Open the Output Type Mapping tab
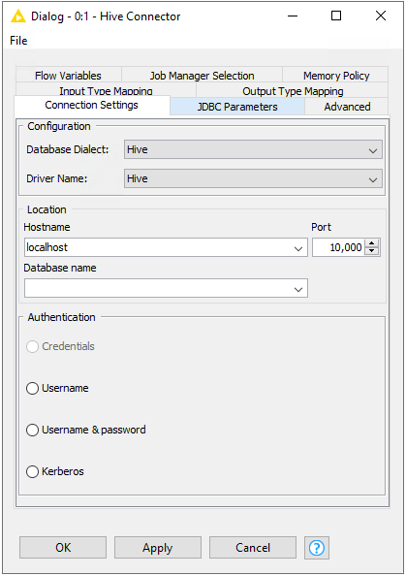The width and height of the screenshot is (406, 576). pos(293,90)
